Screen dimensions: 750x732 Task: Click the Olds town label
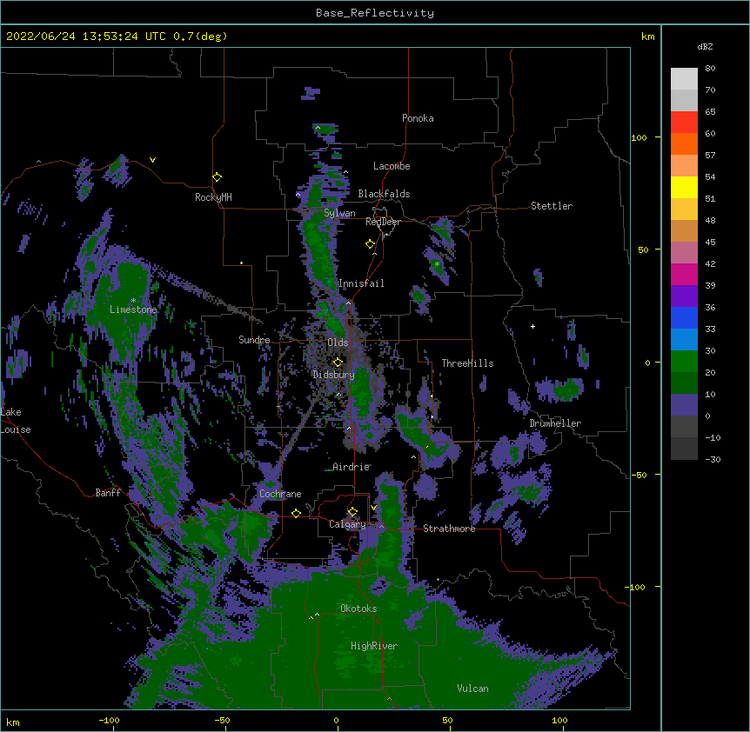[338, 343]
